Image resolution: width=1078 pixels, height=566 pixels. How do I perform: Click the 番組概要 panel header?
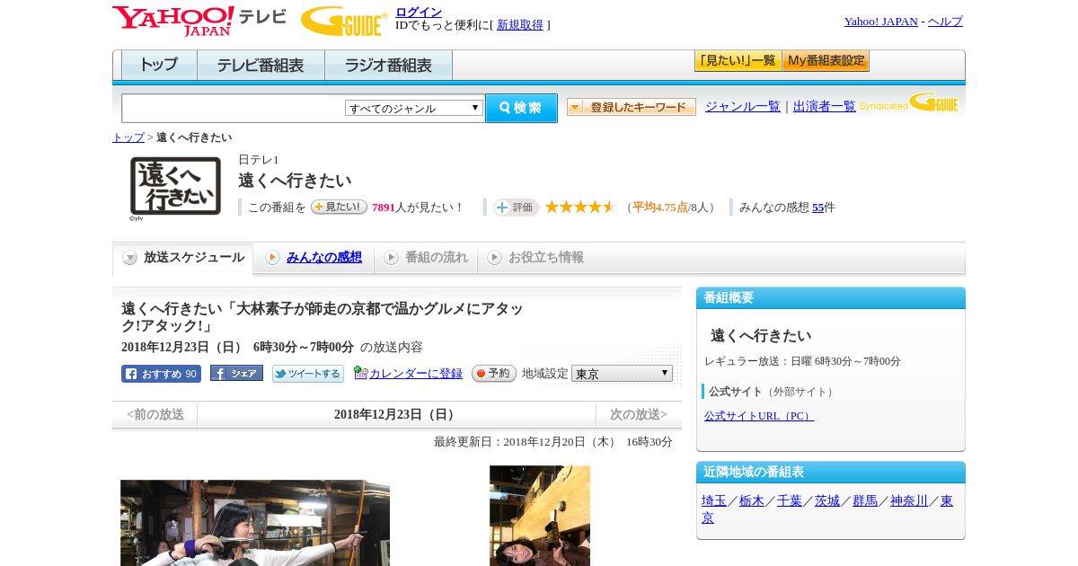pos(831,298)
